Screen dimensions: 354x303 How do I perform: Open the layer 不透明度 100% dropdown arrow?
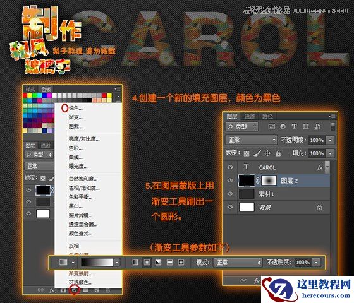coord(330,140)
